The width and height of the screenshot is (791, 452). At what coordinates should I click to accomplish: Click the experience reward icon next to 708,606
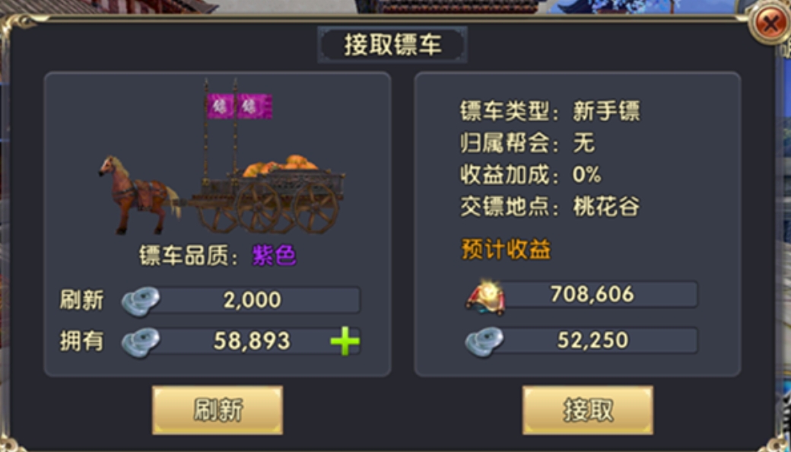click(485, 297)
